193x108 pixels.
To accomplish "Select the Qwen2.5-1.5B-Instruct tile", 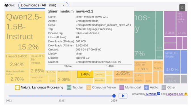I will (25, 32).
